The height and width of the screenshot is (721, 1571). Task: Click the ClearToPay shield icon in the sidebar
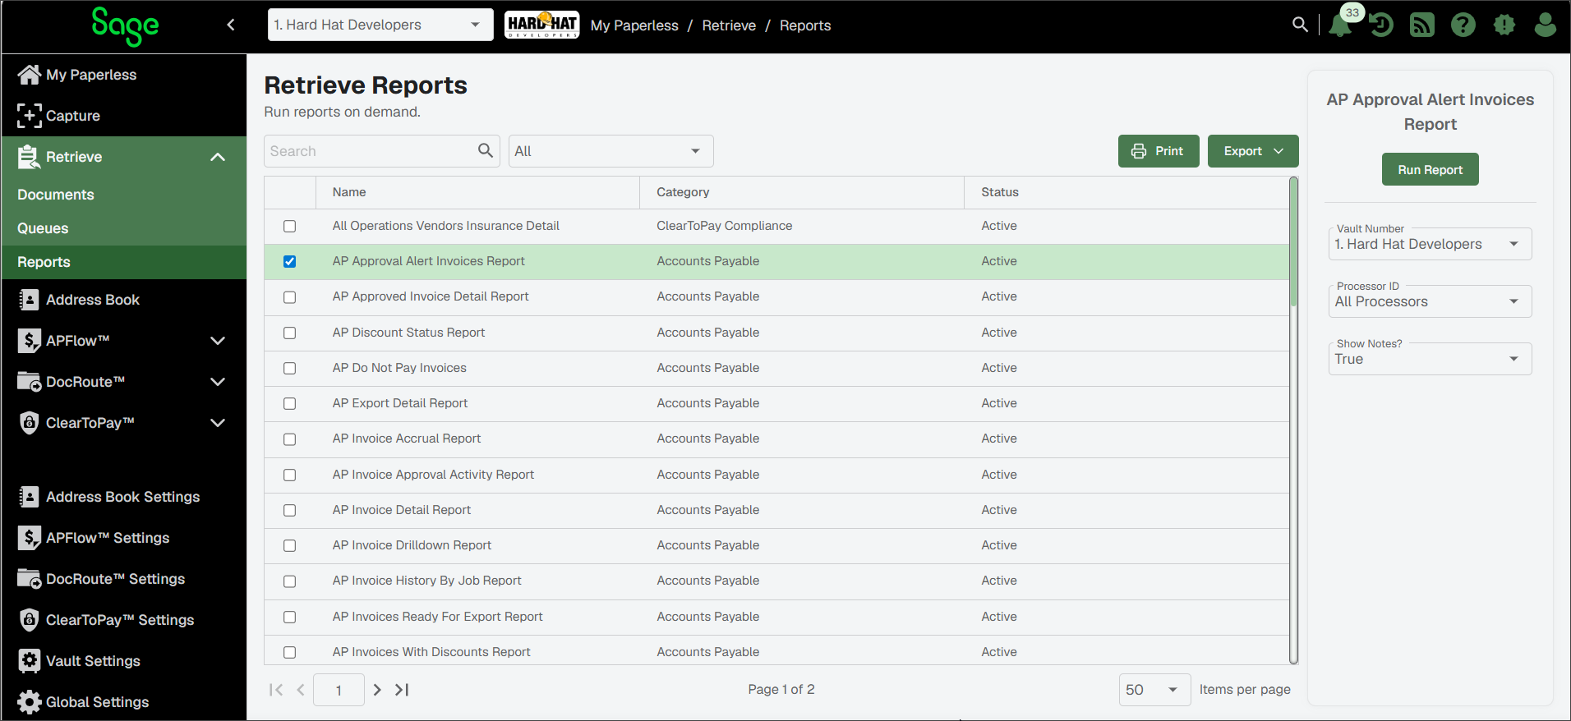(30, 423)
